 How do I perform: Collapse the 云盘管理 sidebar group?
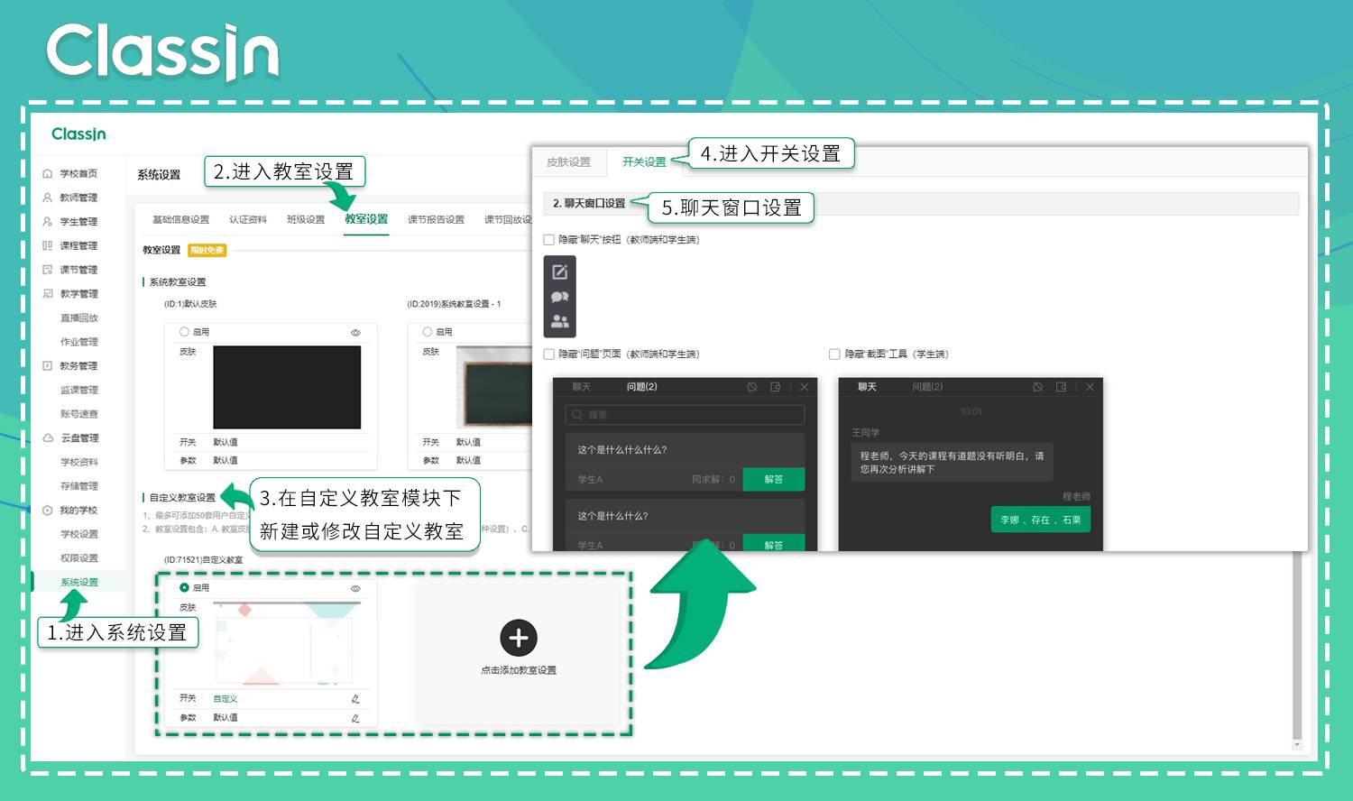(x=79, y=437)
